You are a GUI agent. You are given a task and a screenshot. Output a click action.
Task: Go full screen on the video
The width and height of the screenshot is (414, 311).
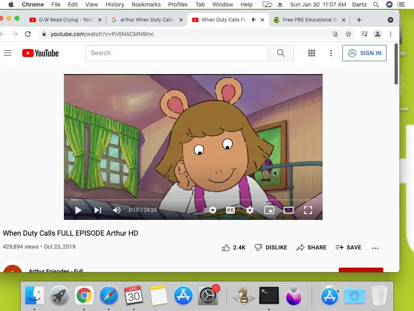pos(308,210)
